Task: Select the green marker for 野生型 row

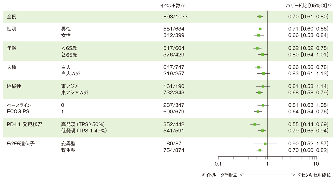Action: coord(260,150)
